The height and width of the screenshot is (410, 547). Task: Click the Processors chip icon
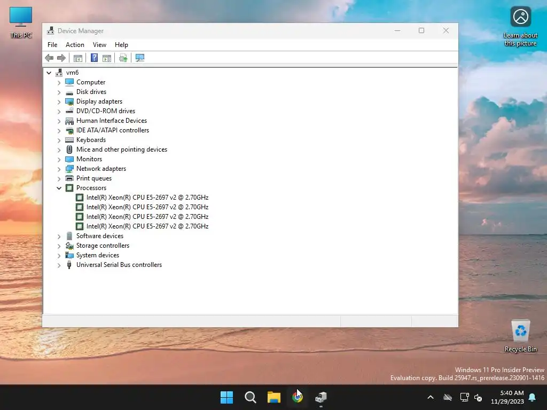point(69,188)
